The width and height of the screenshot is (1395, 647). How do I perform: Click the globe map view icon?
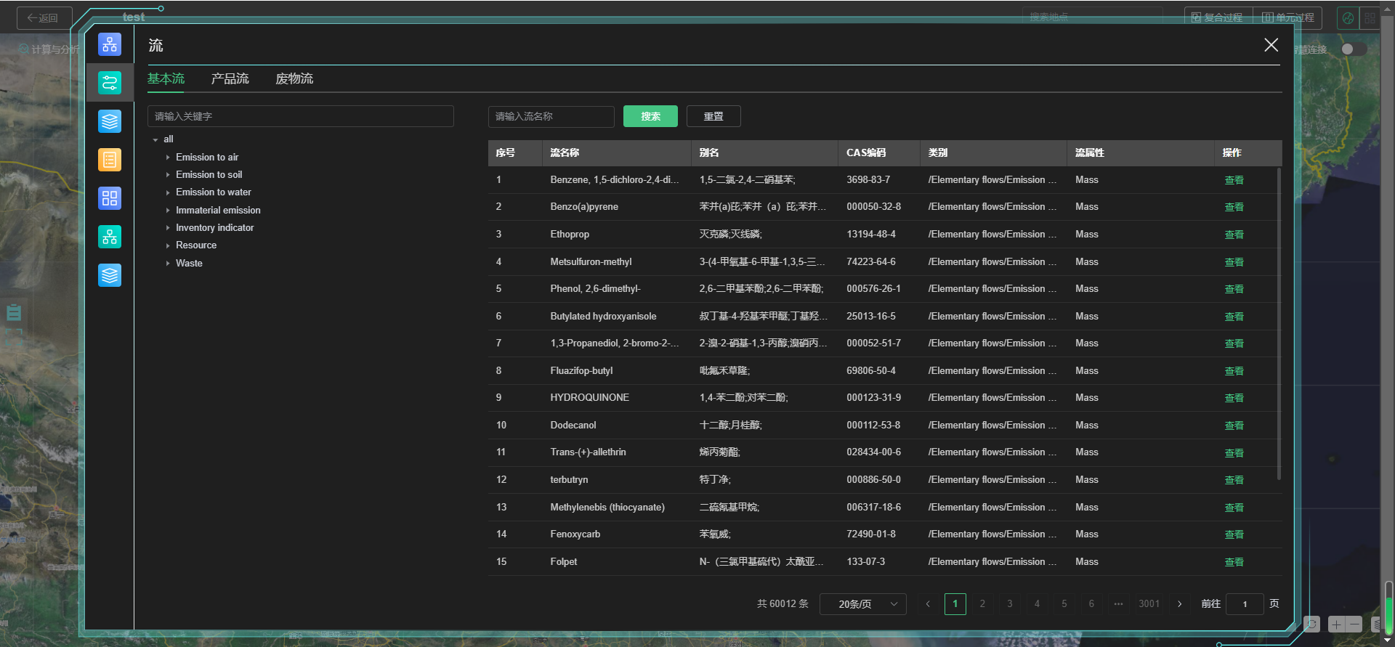tap(1348, 18)
